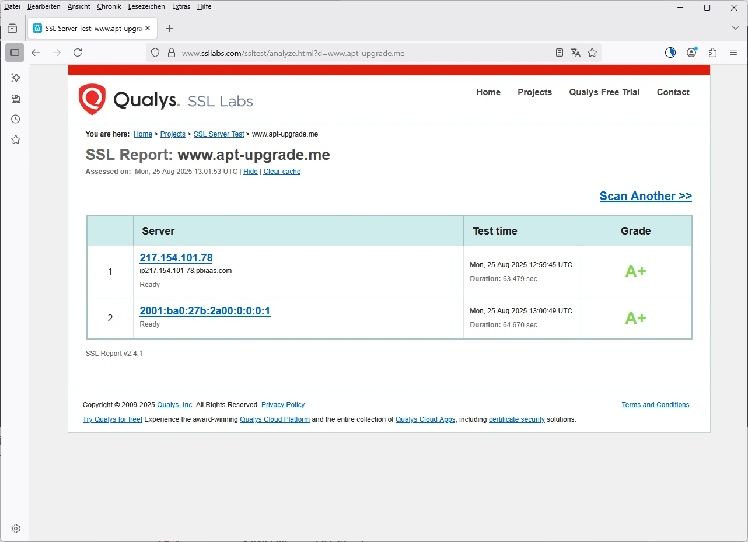Click the forward navigation arrow
This screenshot has height=542, width=748.
57,53
